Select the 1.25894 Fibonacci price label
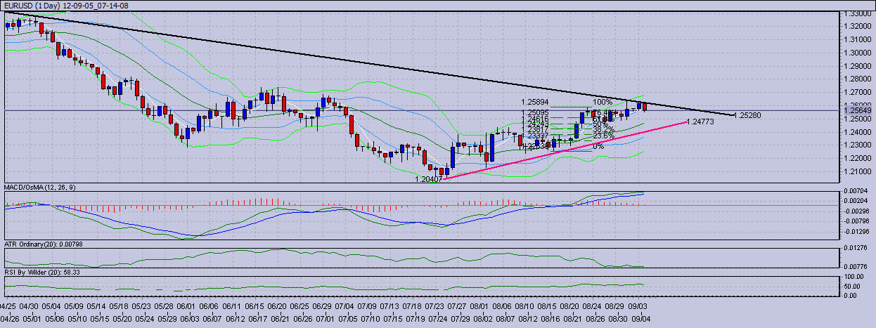This screenshot has height=328, width=876. pyautogui.click(x=535, y=103)
